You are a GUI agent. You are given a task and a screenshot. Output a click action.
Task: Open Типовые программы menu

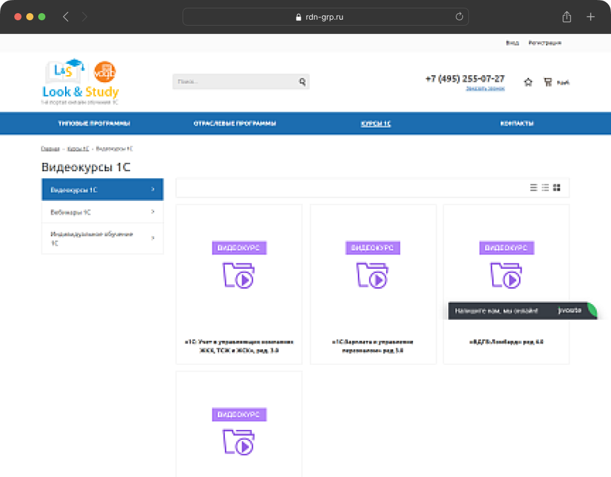(x=94, y=123)
